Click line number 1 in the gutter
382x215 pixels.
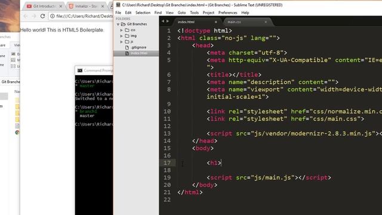click(x=169, y=31)
